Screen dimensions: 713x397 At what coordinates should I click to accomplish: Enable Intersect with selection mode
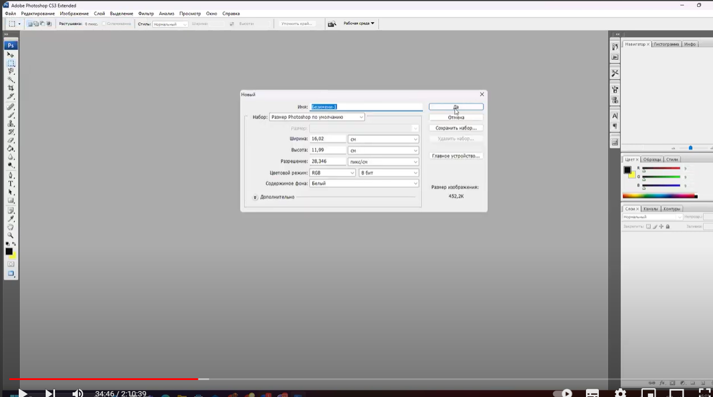tap(49, 24)
